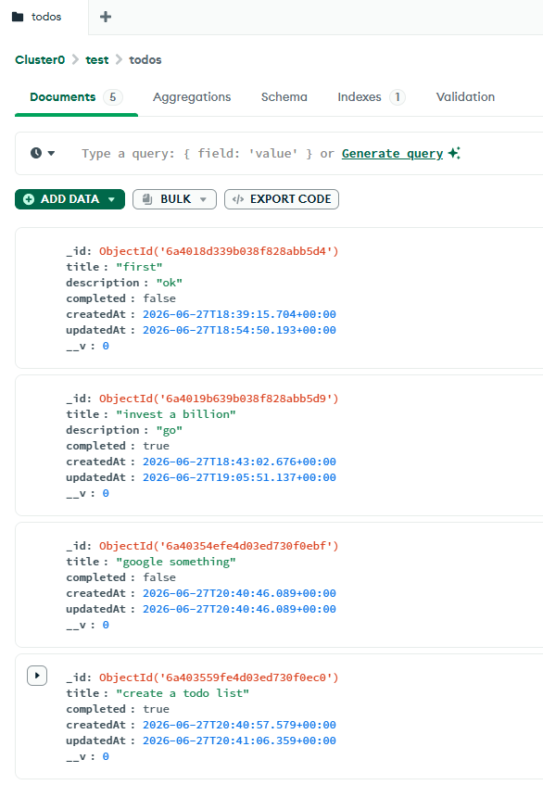
Task: Click createdAt value 2026-06-27T18:39:15.704
Action: pos(239,314)
